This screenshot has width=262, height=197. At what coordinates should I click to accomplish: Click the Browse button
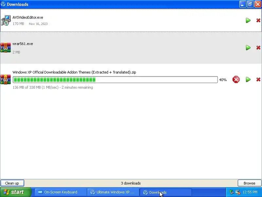click(250, 183)
